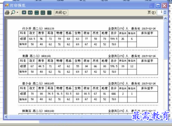
Task: Click the 关闭(C) close preview button
Action: pos(61,12)
